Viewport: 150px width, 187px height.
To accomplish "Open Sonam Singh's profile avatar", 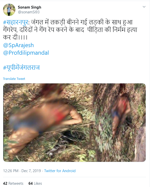I will pyautogui.click(x=9, y=10).
